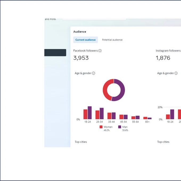Click the Facebook followers count 3,953

coord(81,58)
